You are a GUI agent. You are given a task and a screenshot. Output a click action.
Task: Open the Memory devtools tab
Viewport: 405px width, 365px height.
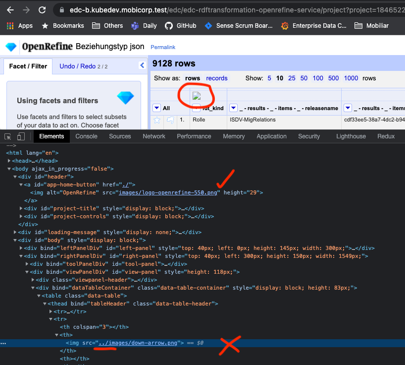(x=234, y=136)
